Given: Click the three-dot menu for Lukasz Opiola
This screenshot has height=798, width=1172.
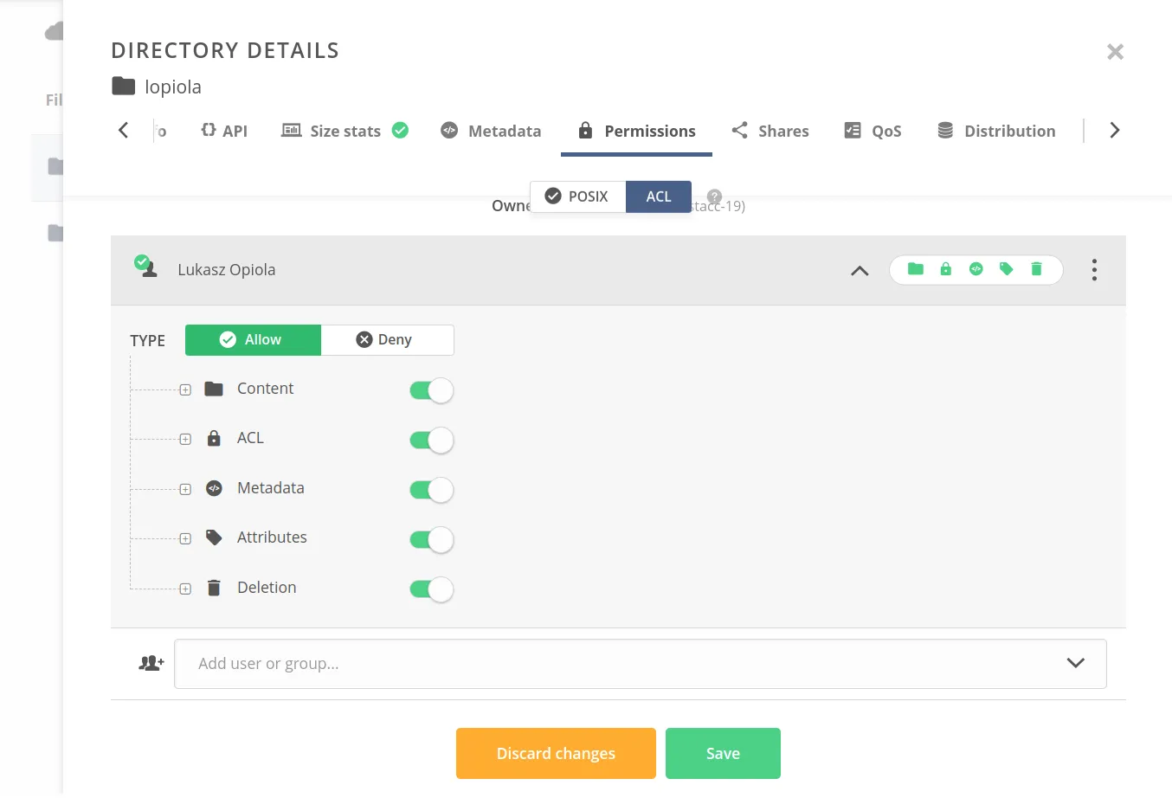Looking at the screenshot, I should tap(1094, 270).
